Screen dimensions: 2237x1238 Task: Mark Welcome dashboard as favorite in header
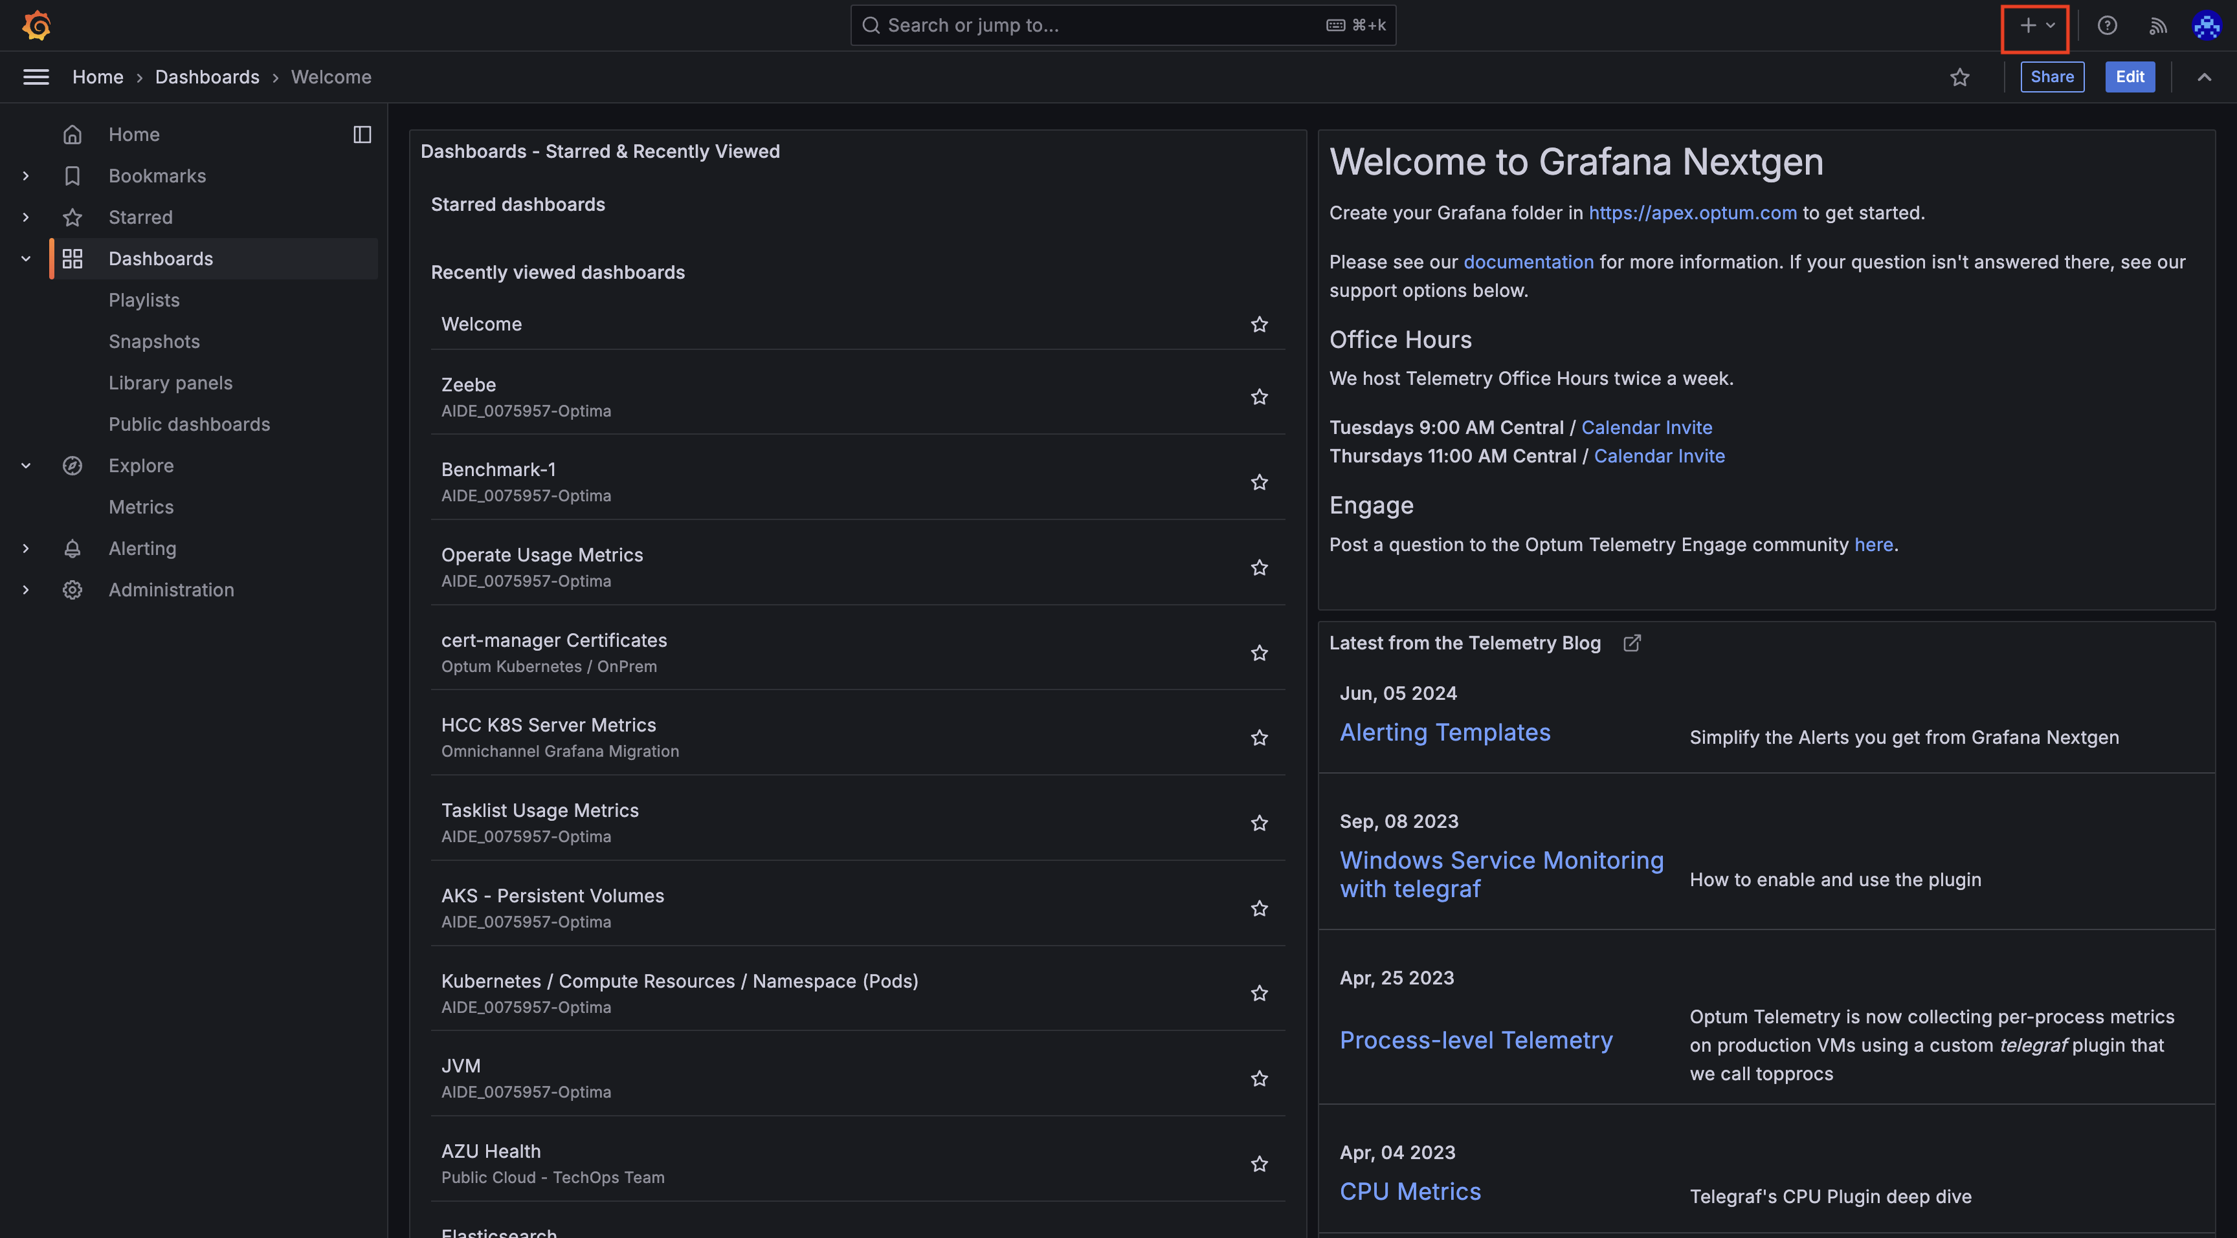tap(1959, 77)
